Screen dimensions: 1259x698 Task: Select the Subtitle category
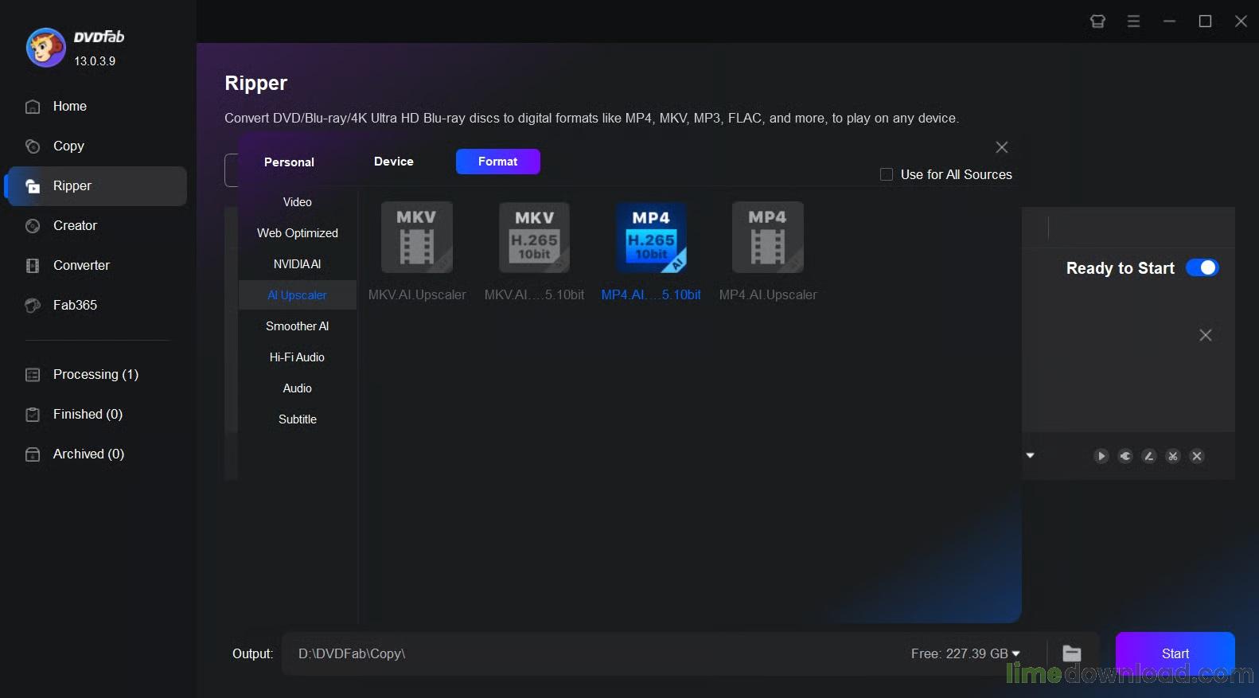298,419
